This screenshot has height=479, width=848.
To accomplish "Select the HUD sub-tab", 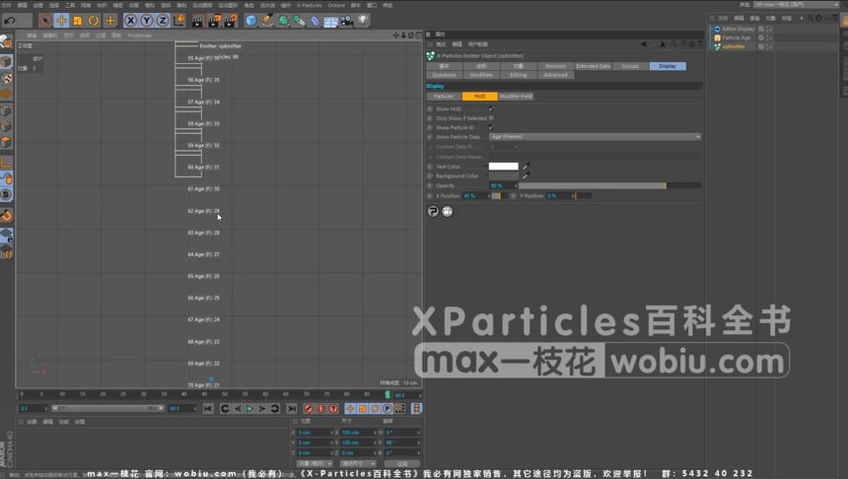I will pyautogui.click(x=479, y=97).
